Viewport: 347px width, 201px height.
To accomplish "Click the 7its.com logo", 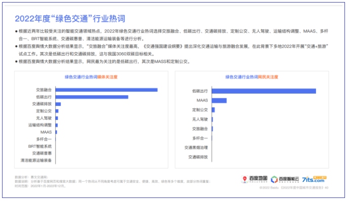I will coord(314,179).
